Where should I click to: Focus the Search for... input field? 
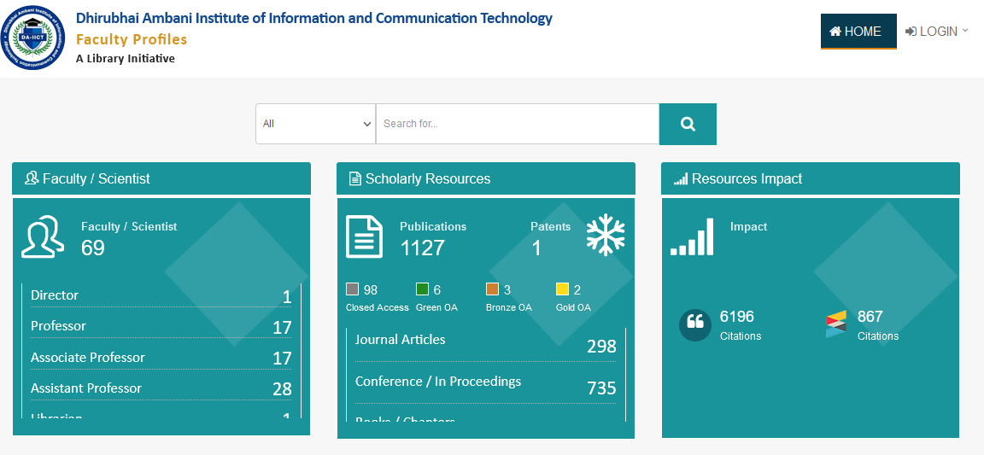pos(518,124)
